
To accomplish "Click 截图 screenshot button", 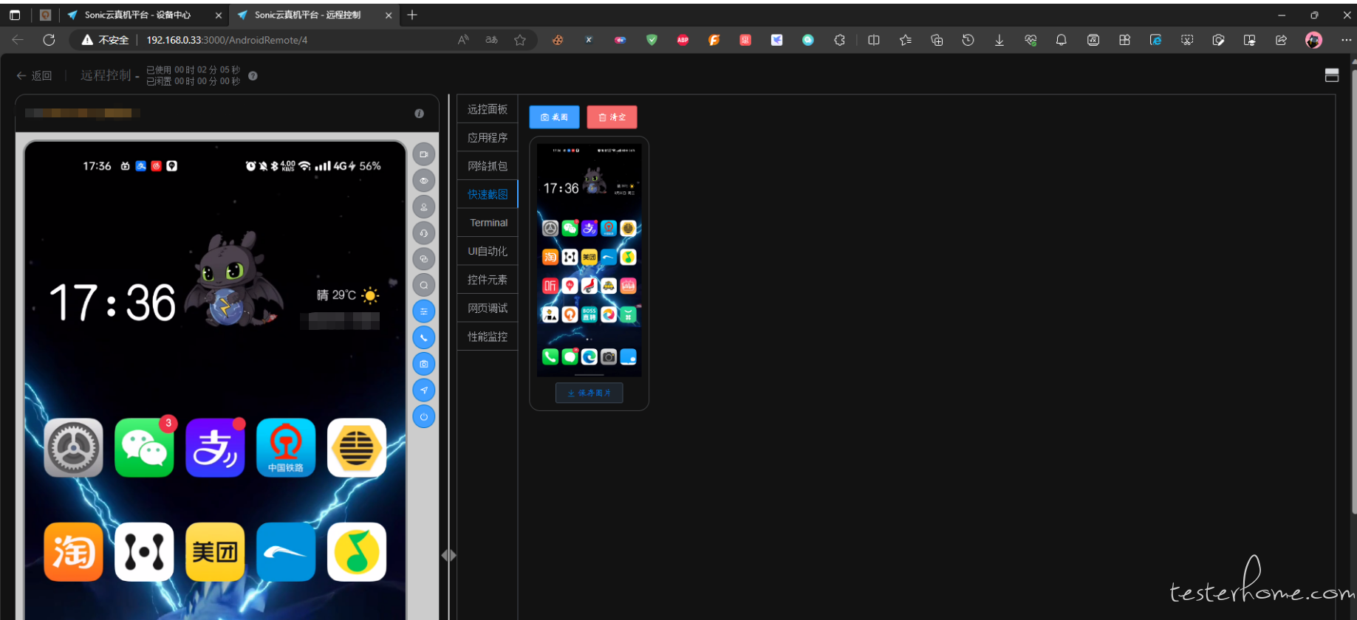I will (554, 117).
